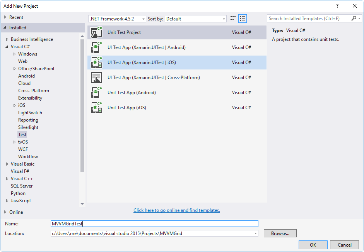Open the dialog help question mark
Viewport: 364px width, 252px height.
click(337, 6)
